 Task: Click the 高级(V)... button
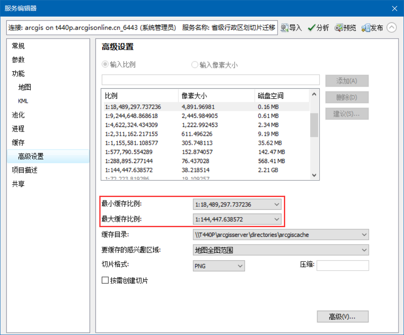[342, 316]
